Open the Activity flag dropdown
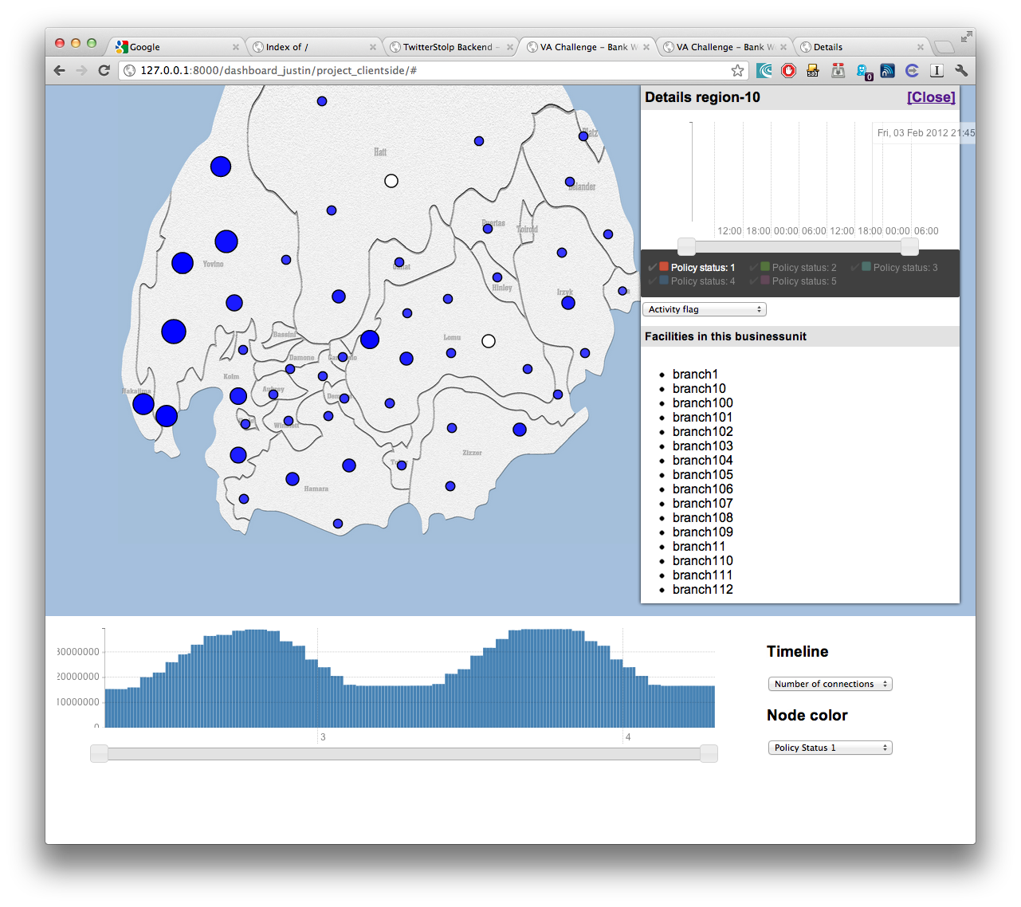 click(704, 309)
